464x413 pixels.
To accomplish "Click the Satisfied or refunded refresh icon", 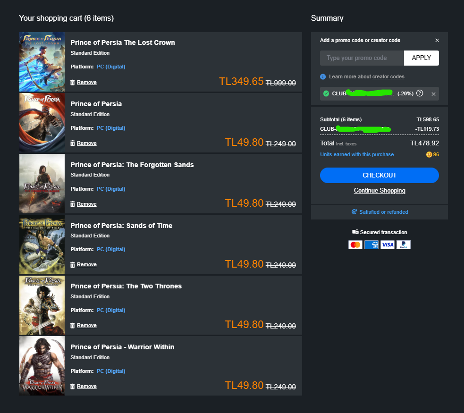I will click(x=354, y=212).
